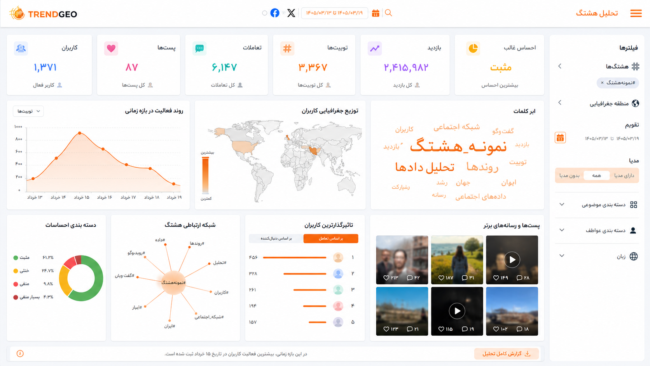
Task: Click شبکه اجتماعی in word cloud
Action: tap(456, 127)
